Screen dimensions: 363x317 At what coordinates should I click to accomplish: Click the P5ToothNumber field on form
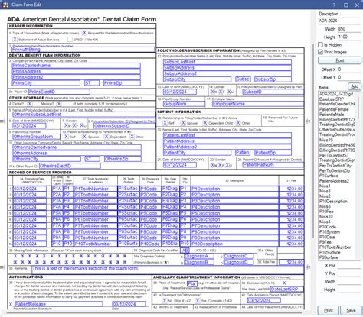(96, 213)
